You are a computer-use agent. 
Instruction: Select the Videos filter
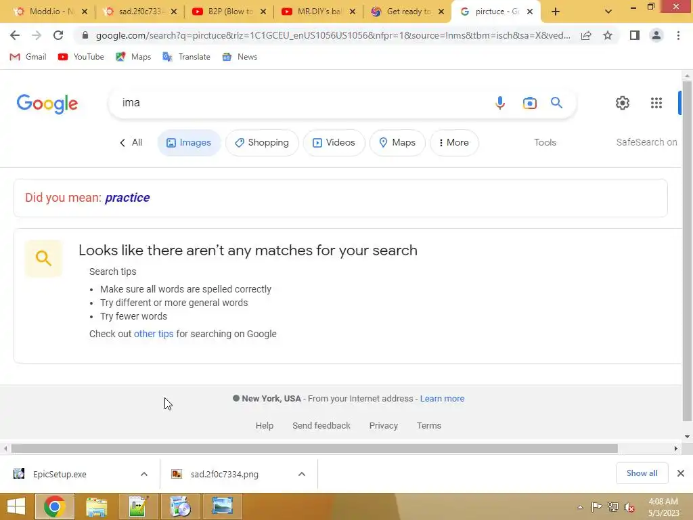click(334, 142)
